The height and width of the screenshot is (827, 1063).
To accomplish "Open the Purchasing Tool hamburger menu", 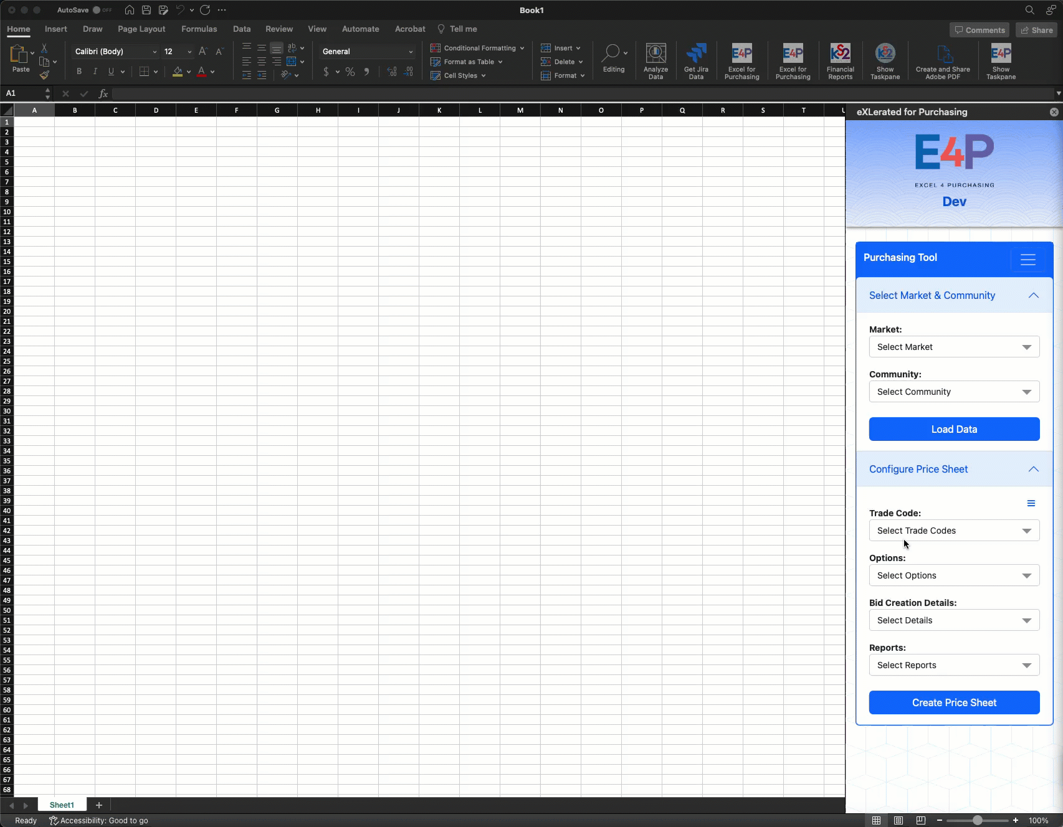I will point(1028,260).
